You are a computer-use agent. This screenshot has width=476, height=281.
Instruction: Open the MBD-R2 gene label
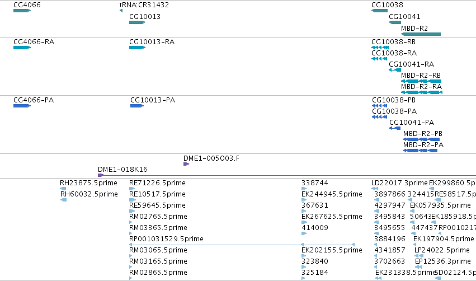coord(414,28)
